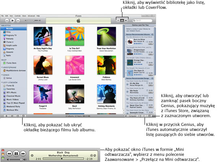Buy Burn to Shine album
The width and height of the screenshot is (218, 162).
[151, 44]
